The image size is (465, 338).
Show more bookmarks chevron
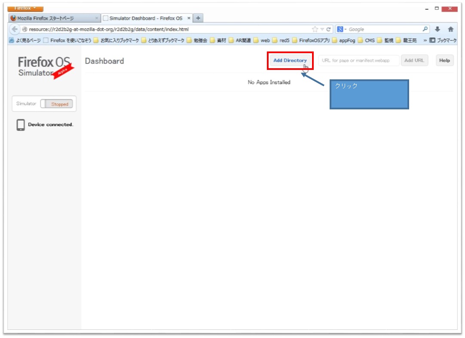click(425, 40)
